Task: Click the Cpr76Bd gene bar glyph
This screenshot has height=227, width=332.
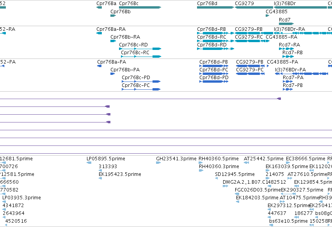Action: pos(215,7)
